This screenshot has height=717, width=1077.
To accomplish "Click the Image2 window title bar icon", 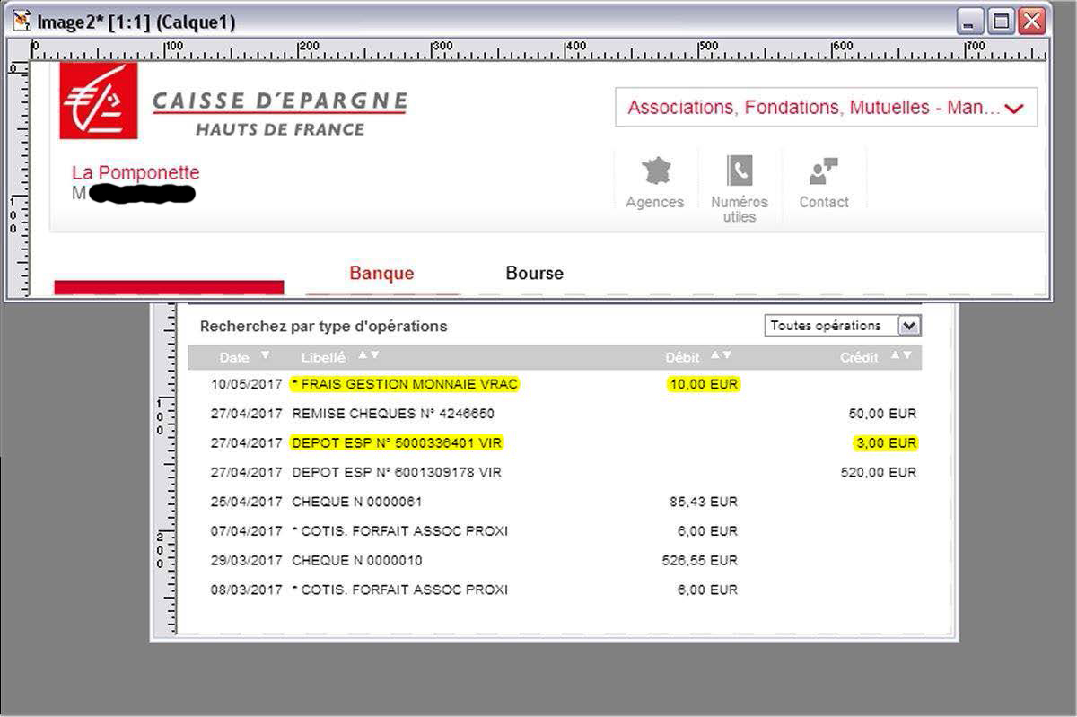I will click(20, 21).
